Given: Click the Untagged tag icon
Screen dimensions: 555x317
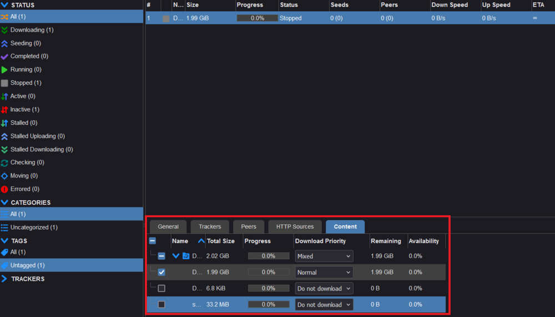Looking at the screenshot, I should click(x=4, y=265).
